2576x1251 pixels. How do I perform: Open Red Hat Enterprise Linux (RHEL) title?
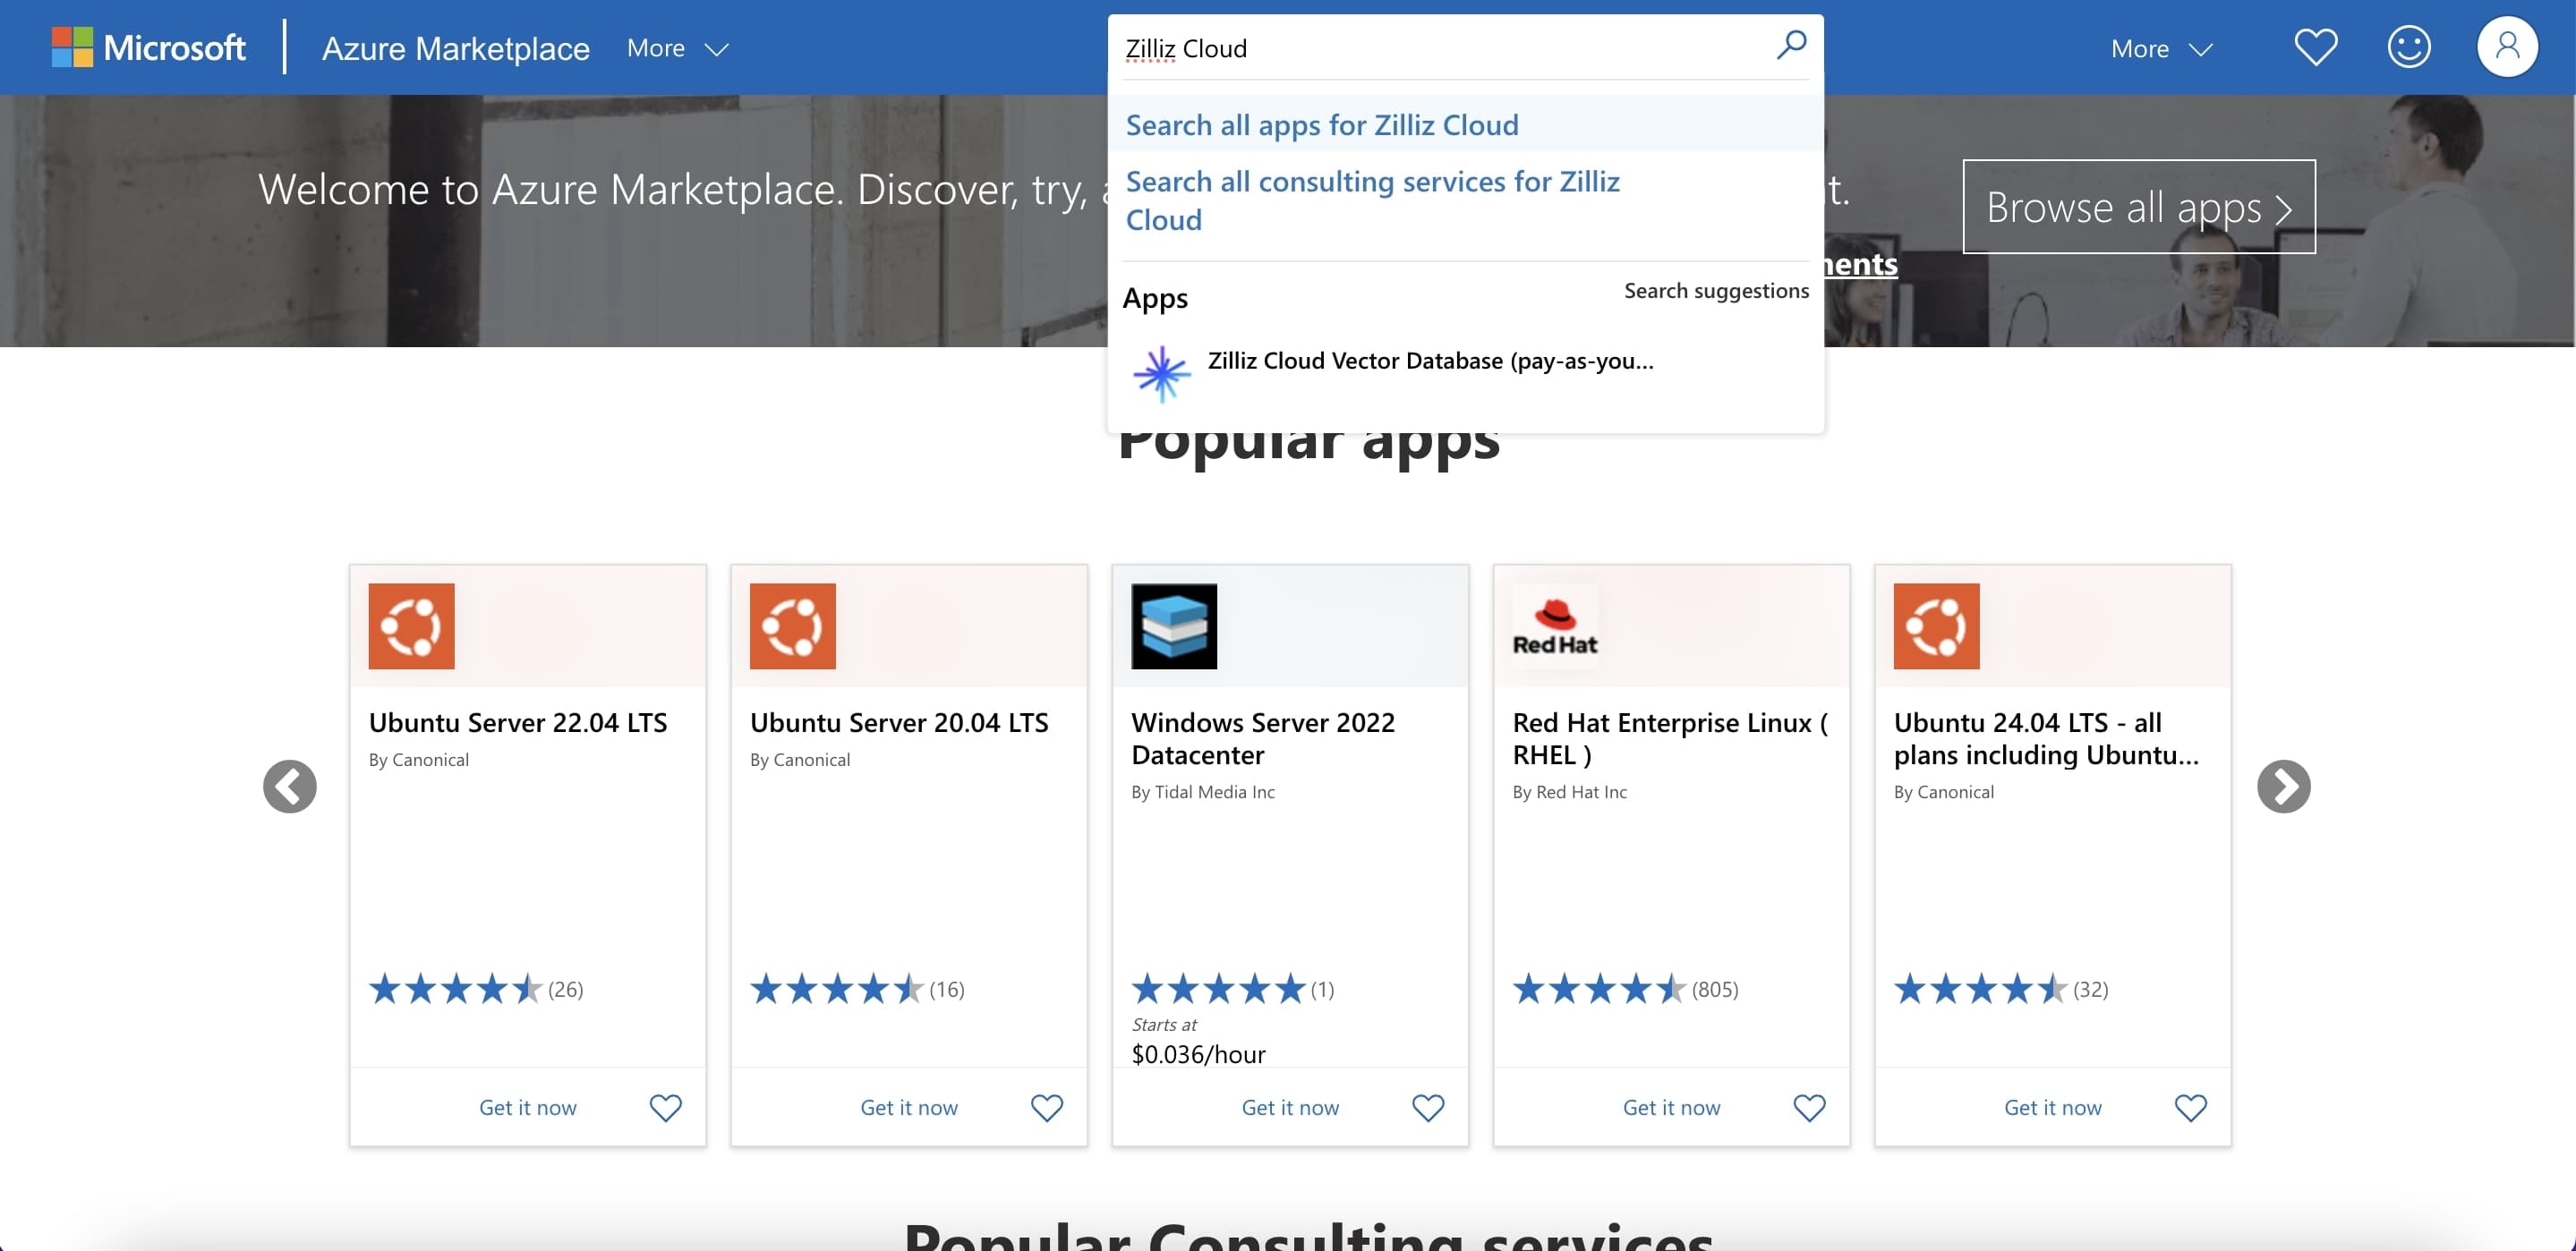[1670, 738]
